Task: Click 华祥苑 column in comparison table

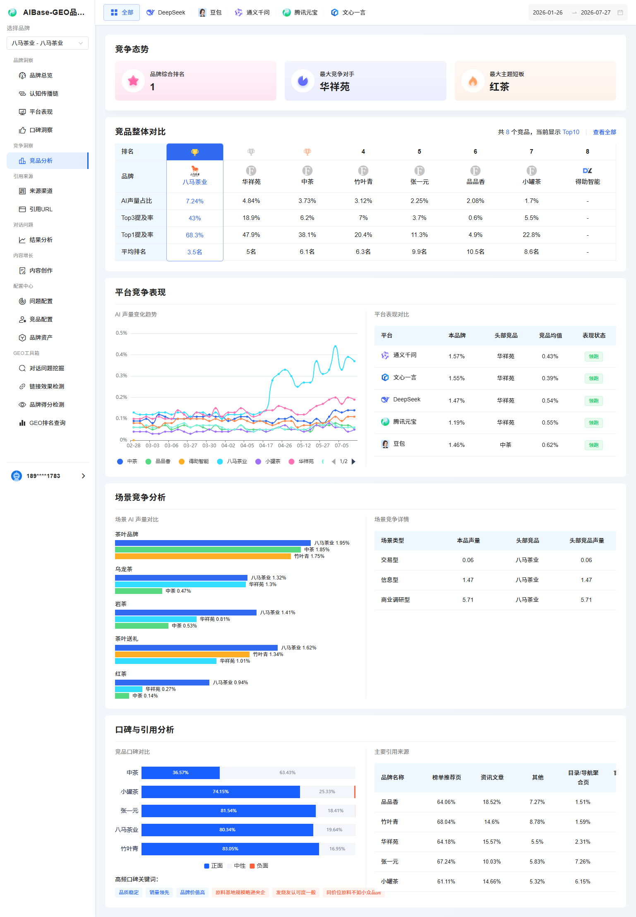Action: tap(251, 202)
